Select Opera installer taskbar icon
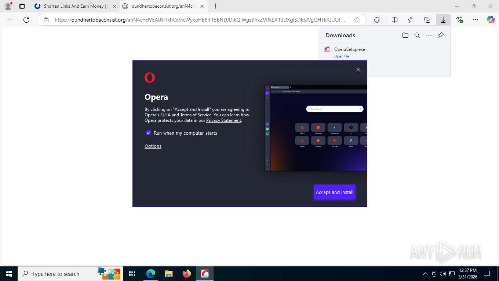This screenshot has width=499, height=281. click(204, 274)
